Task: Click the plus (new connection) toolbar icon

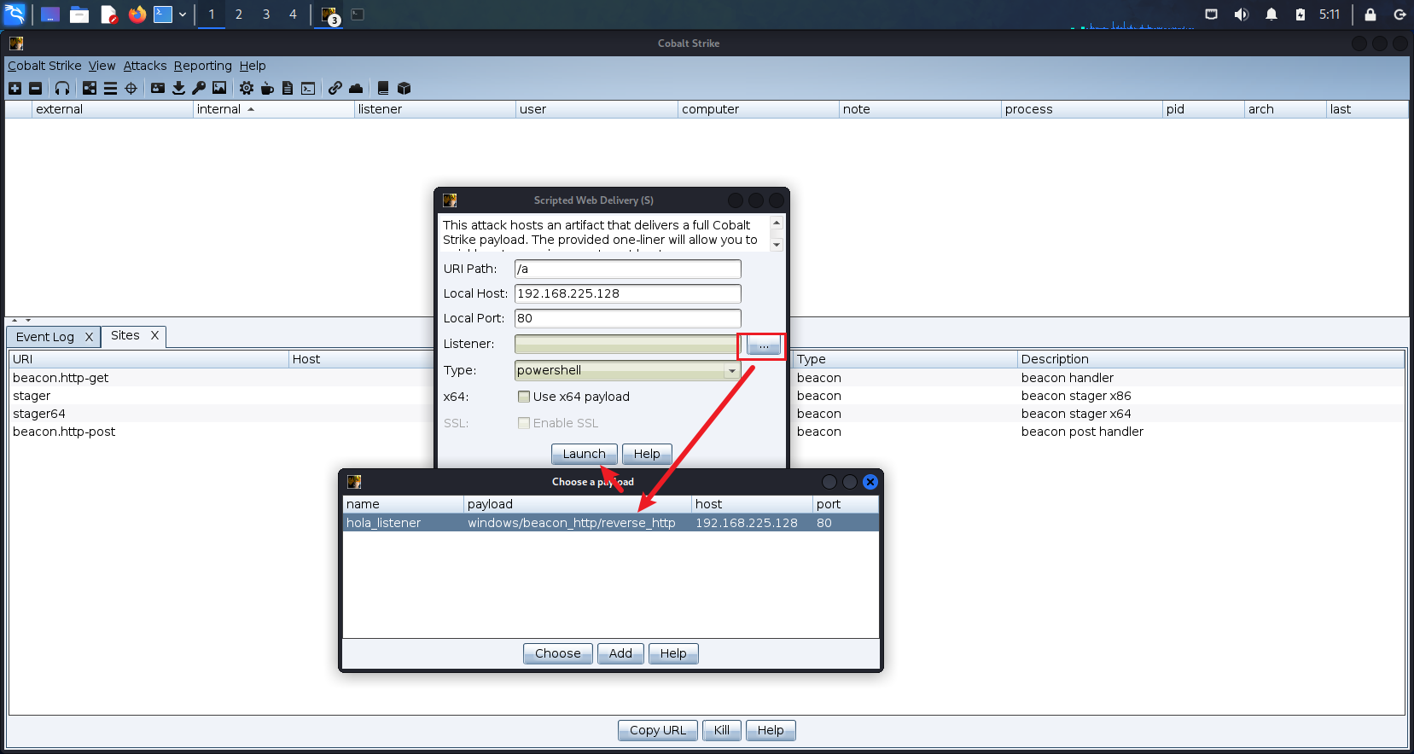Action: [15, 88]
